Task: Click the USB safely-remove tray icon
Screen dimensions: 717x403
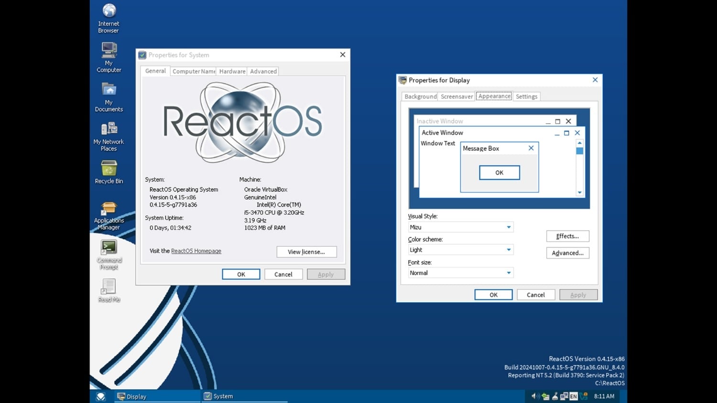Action: click(555, 396)
